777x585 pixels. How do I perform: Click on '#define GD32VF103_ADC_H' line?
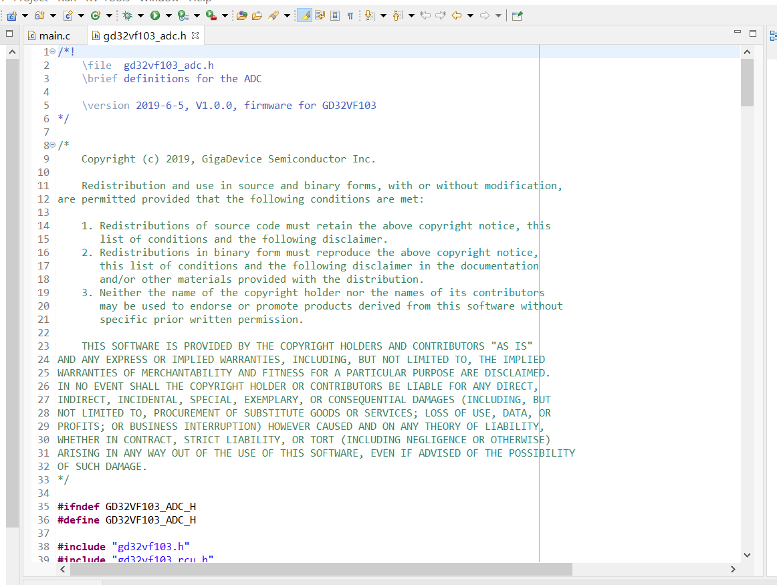tap(127, 520)
